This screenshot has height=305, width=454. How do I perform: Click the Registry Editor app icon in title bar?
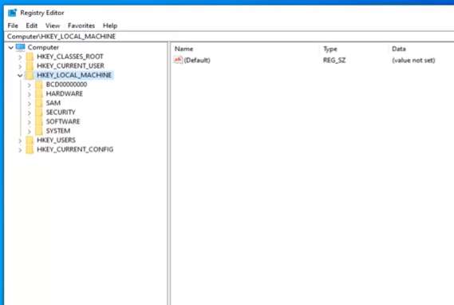click(12, 13)
